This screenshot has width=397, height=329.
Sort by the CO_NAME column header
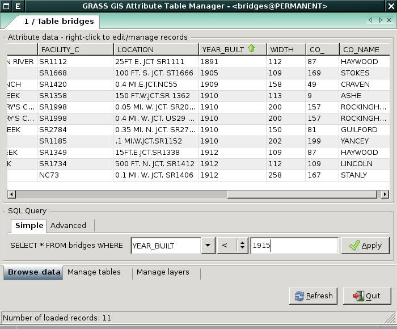click(364, 49)
